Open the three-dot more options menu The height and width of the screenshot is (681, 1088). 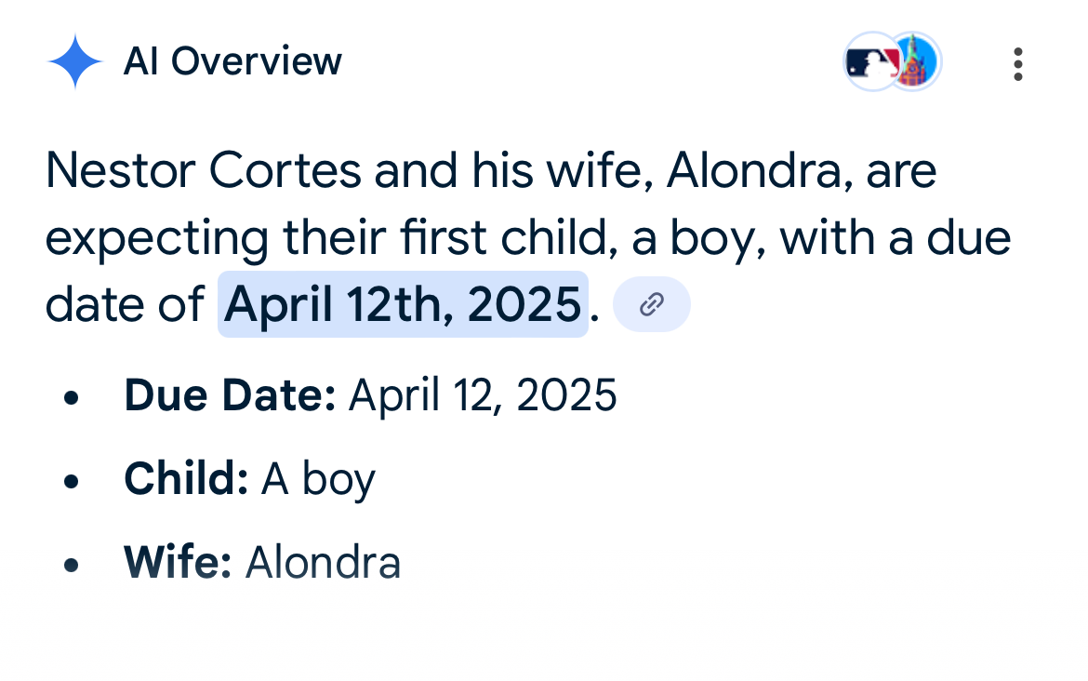(1018, 63)
